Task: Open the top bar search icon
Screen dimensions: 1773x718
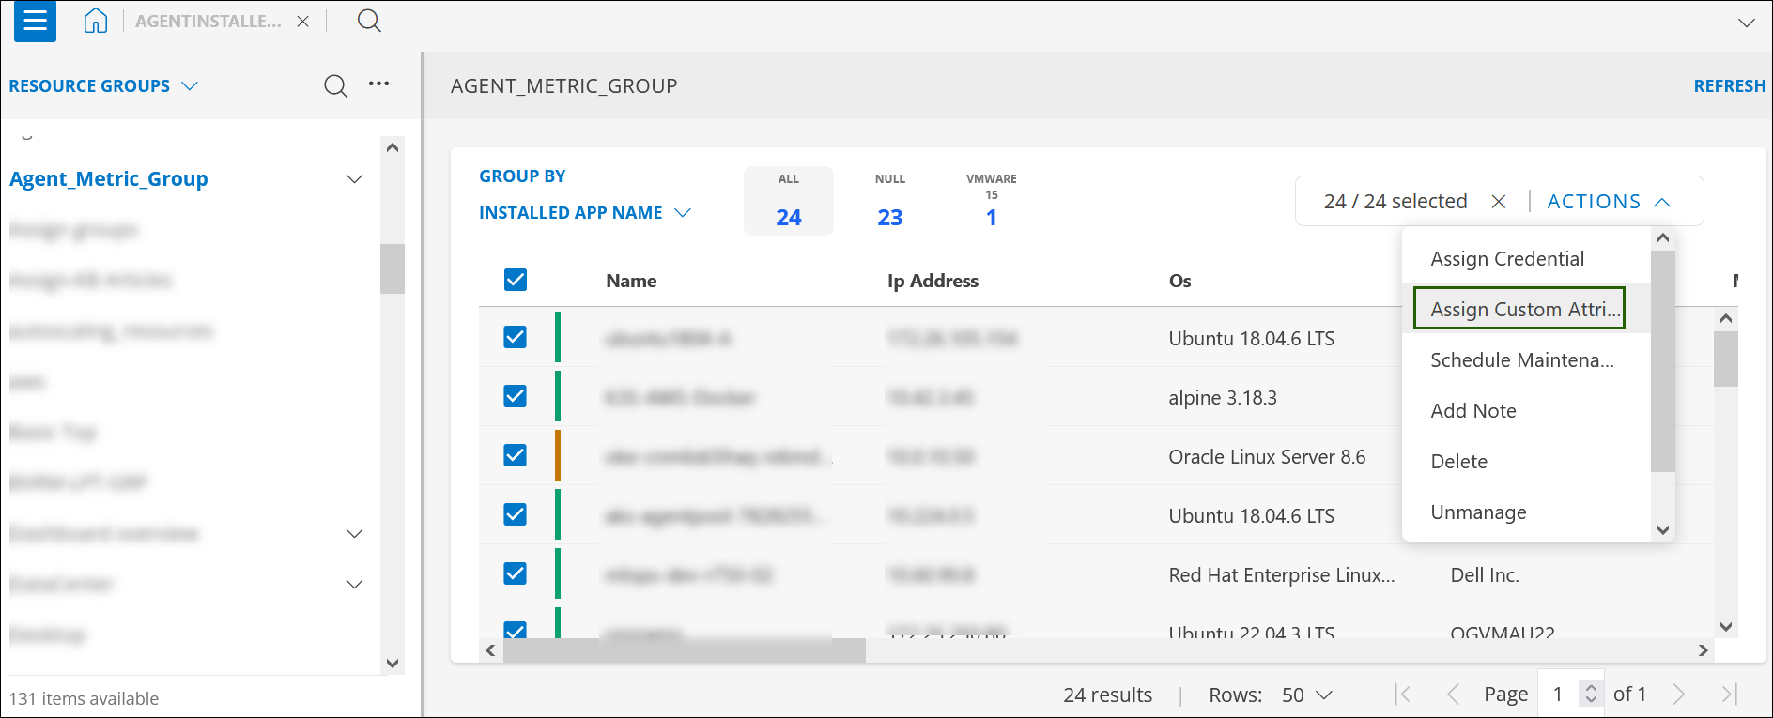Action: pyautogui.click(x=369, y=21)
